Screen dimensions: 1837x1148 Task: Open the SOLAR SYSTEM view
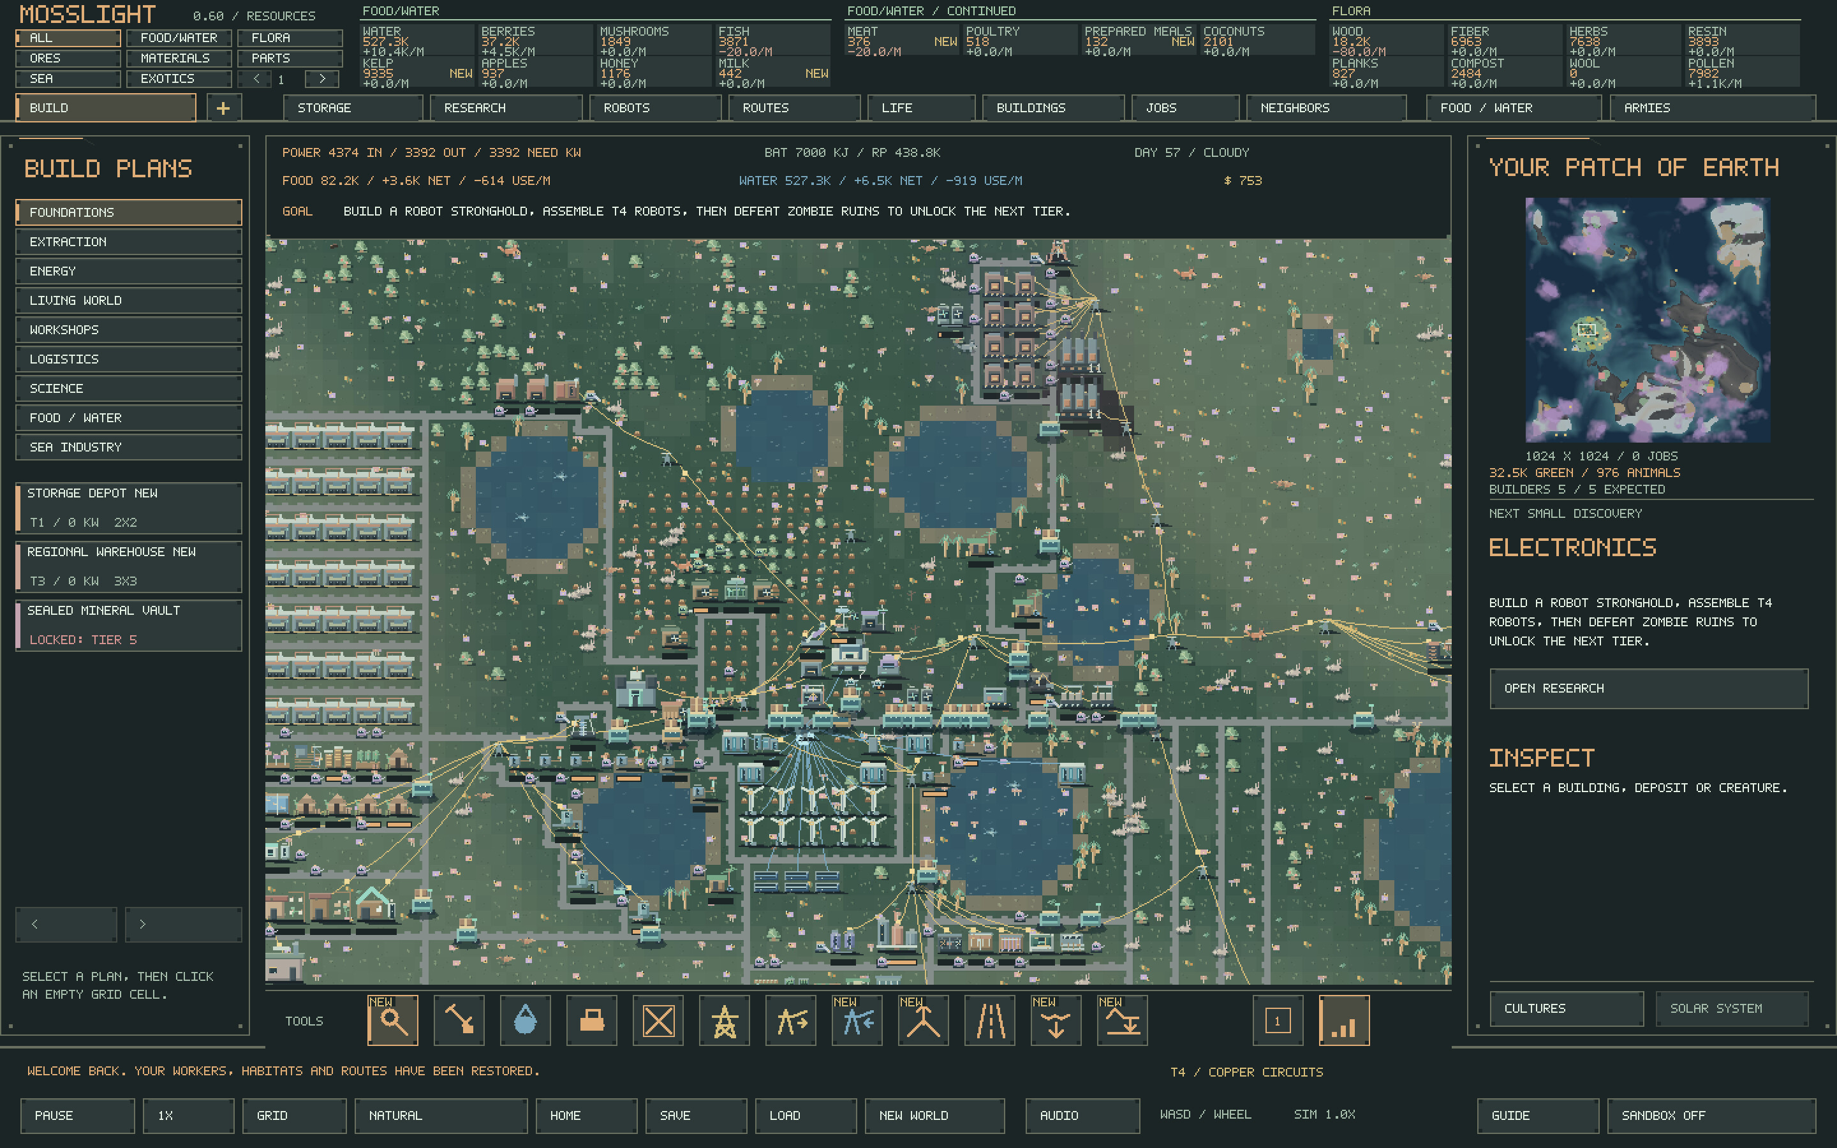(x=1732, y=1008)
